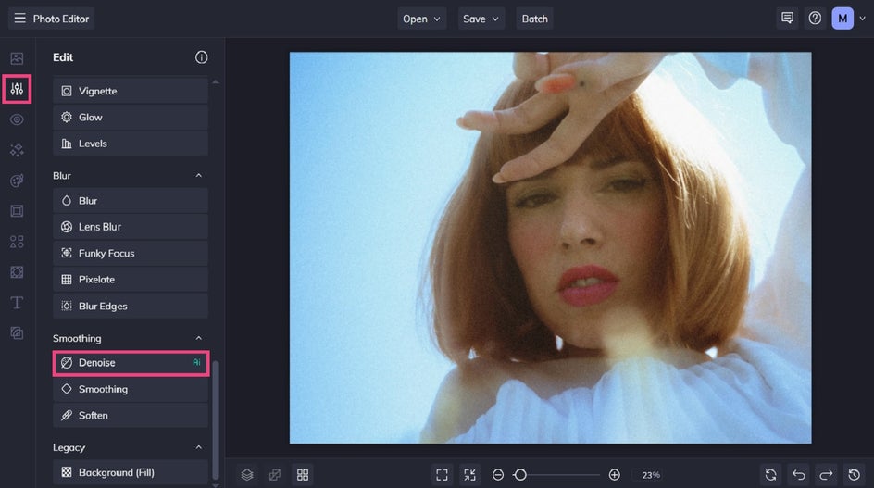Click the feedback comment icon
The width and height of the screenshot is (874, 488).
787,19
